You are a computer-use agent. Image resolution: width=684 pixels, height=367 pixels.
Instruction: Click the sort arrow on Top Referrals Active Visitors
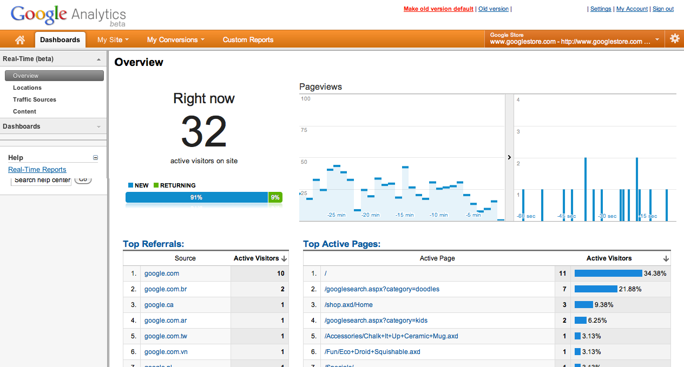[284, 258]
